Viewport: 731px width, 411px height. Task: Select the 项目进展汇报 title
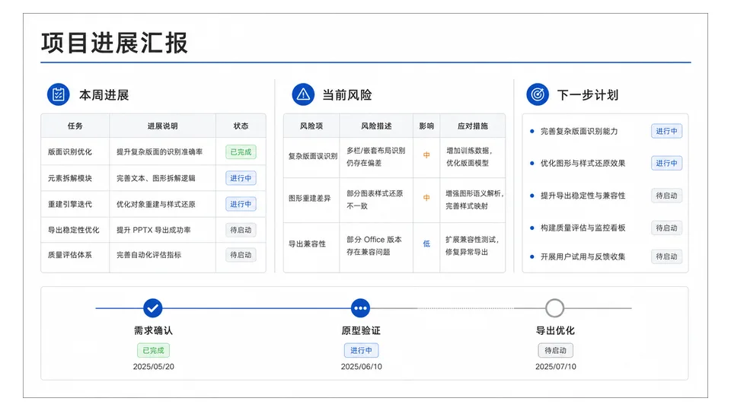tap(115, 43)
